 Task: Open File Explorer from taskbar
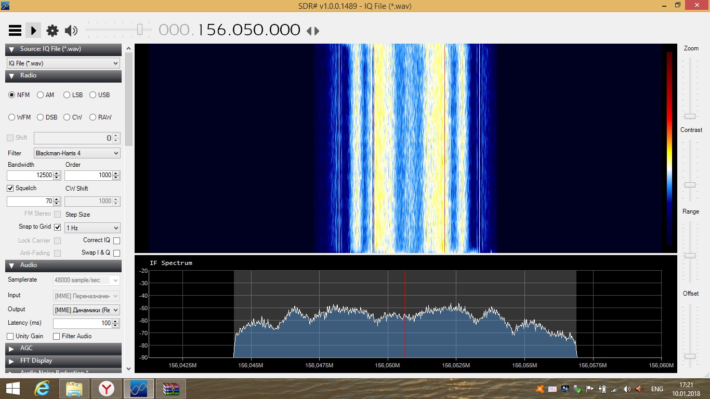point(74,389)
